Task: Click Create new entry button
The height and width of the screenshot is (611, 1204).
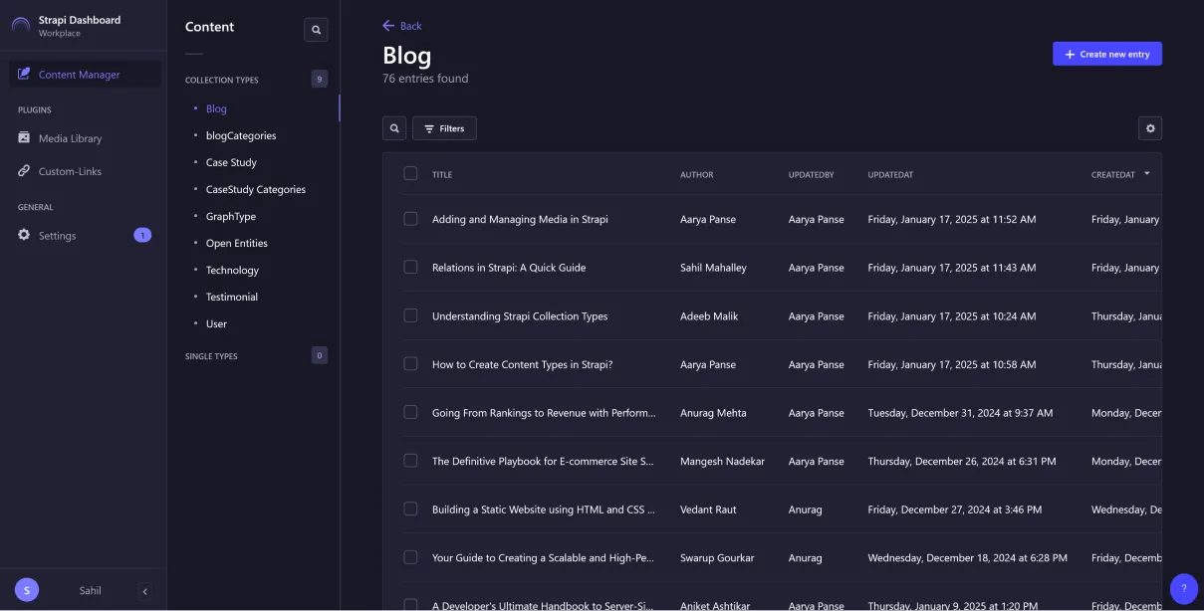Action: click(1107, 54)
